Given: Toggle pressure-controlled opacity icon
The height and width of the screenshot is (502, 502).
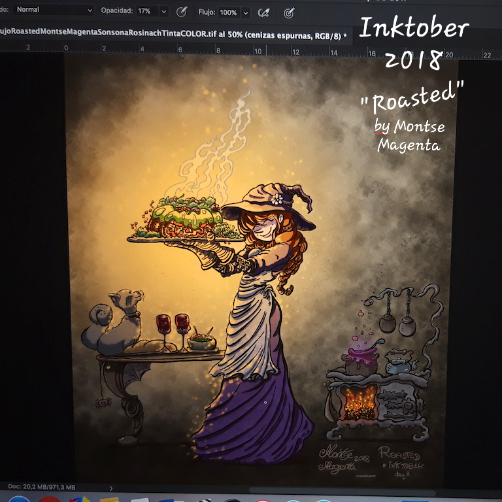Looking at the screenshot, I should 182,12.
